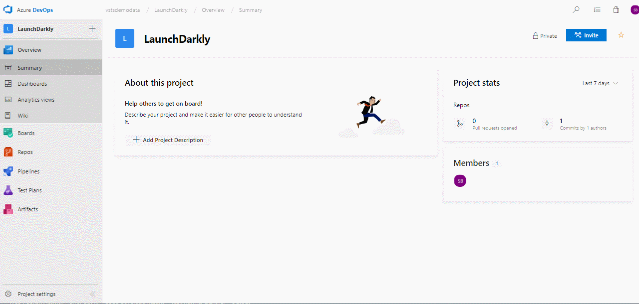Click the Boards hub icon

pos(8,133)
